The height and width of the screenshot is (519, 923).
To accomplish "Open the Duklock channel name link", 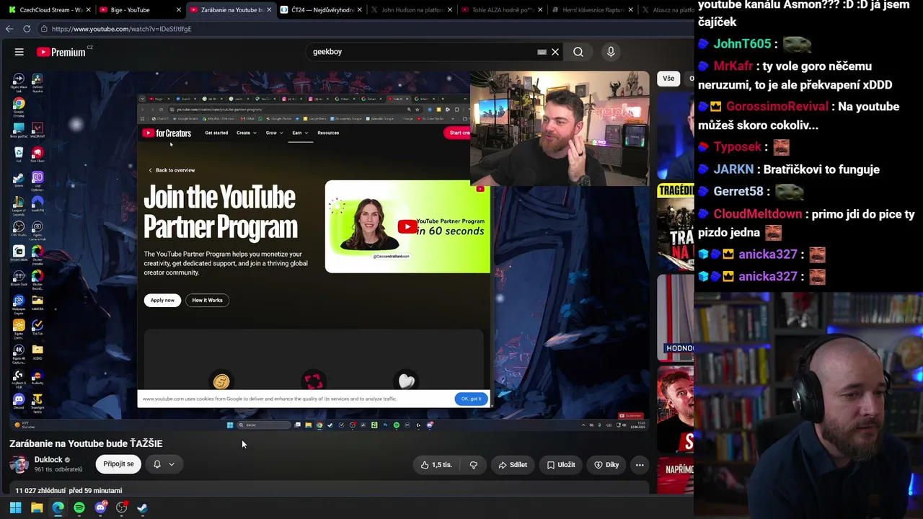I will (48, 460).
